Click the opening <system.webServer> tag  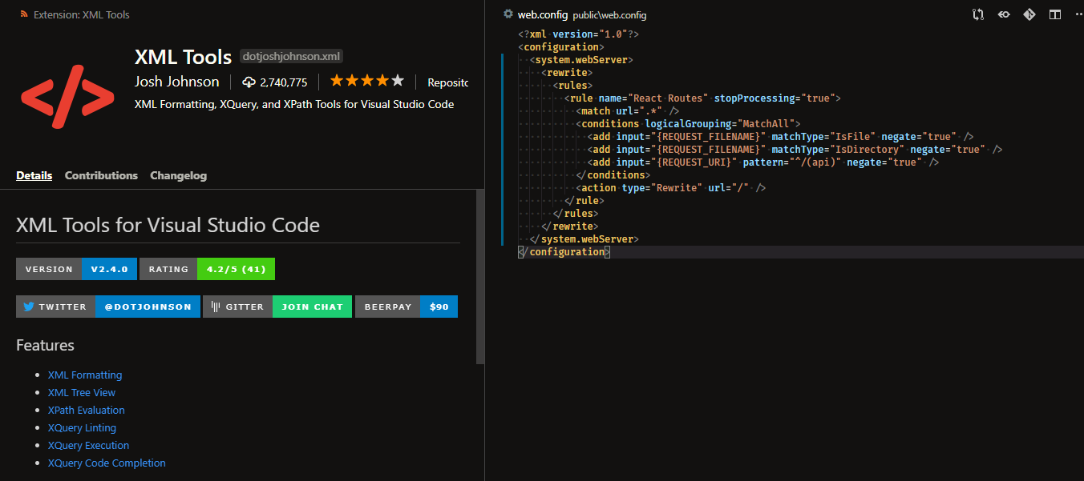(x=581, y=59)
